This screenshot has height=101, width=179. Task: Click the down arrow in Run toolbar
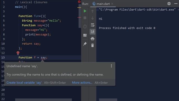93,18
